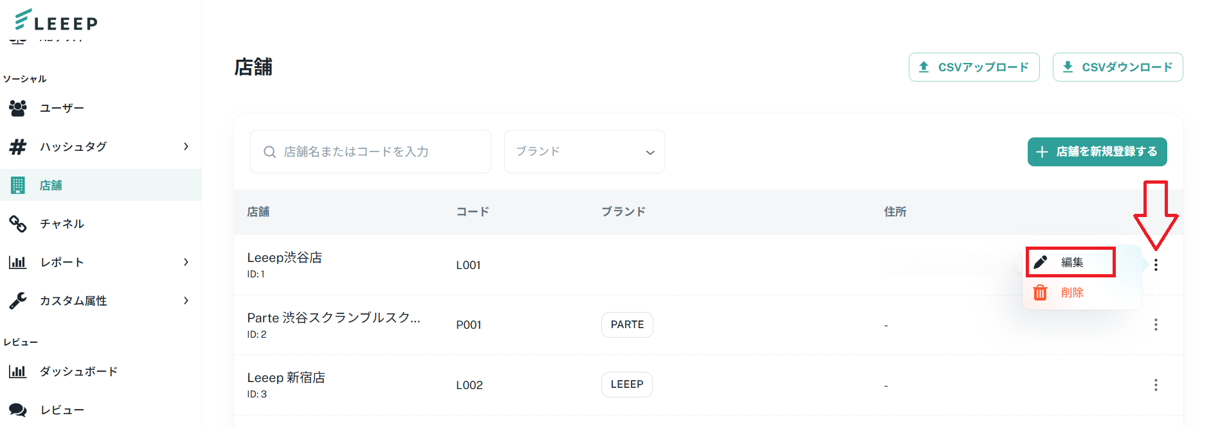
Task: Click the LEEEP logo
Action: tap(56, 20)
